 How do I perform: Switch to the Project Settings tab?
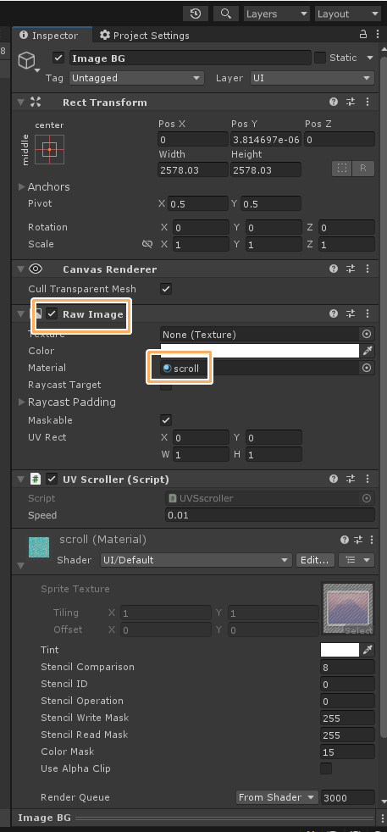click(144, 36)
